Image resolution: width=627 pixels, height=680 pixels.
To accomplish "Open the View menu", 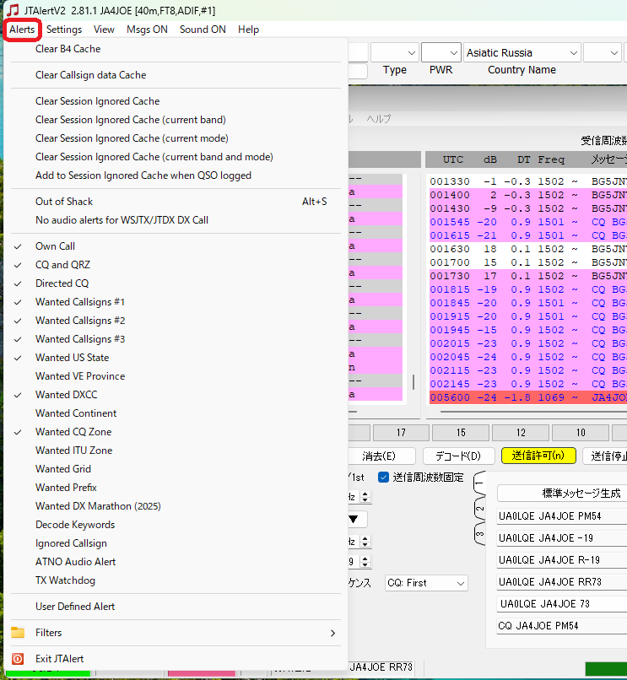I will (x=104, y=30).
